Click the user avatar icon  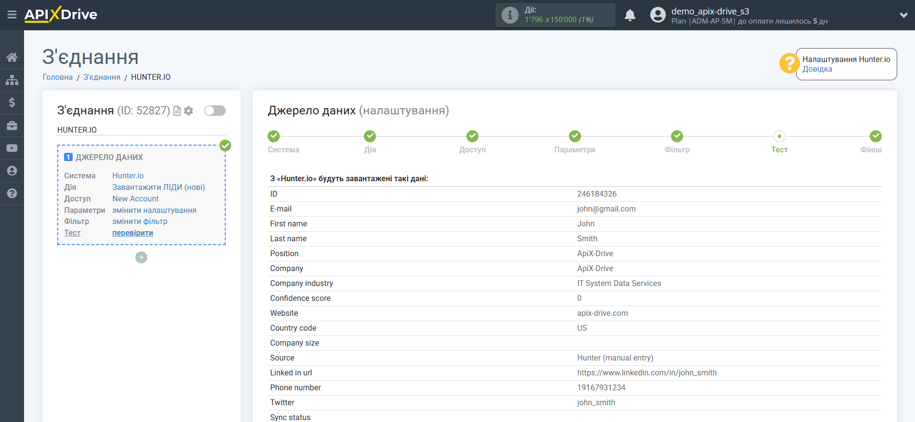point(658,15)
